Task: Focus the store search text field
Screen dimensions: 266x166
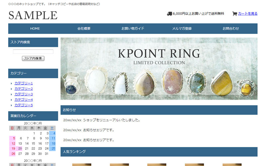Action: [x=33, y=51]
